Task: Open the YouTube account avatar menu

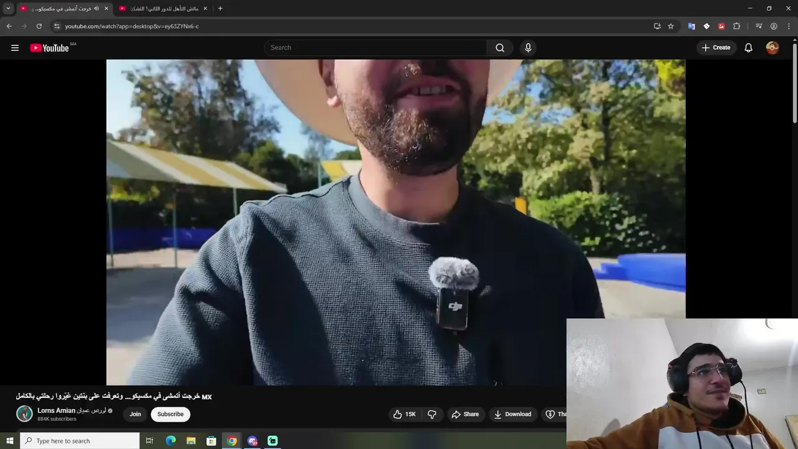Action: tap(772, 47)
